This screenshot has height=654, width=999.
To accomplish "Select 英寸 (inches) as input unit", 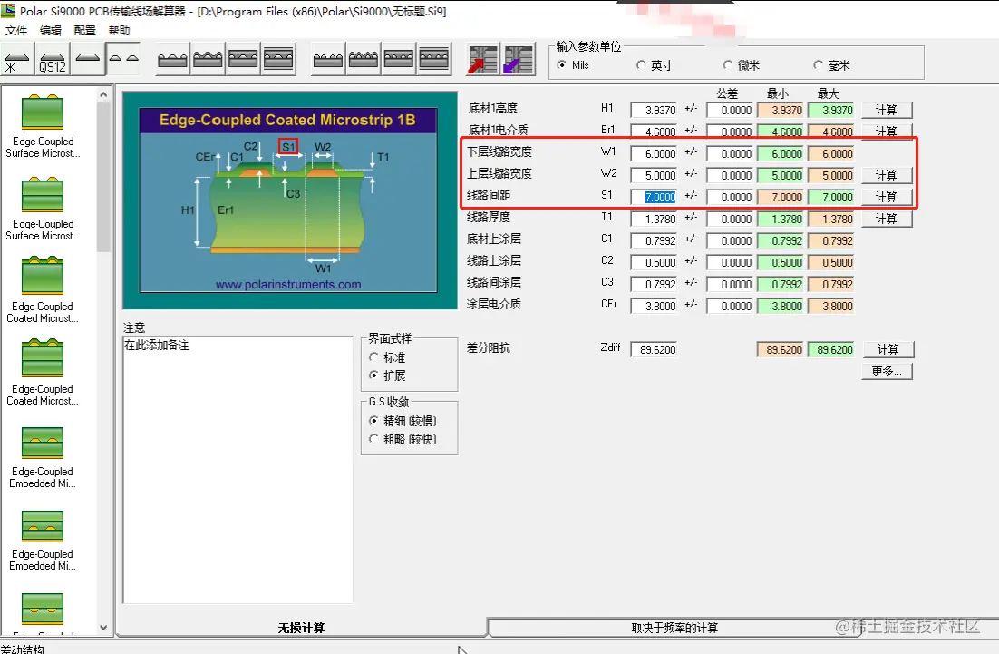I will pos(655,65).
